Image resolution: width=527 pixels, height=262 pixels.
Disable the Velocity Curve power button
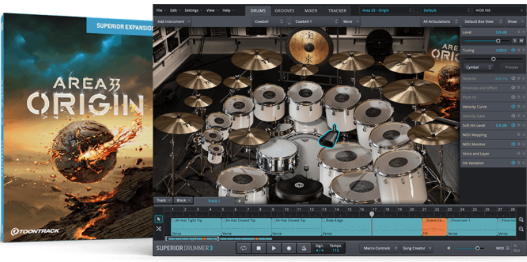point(513,106)
